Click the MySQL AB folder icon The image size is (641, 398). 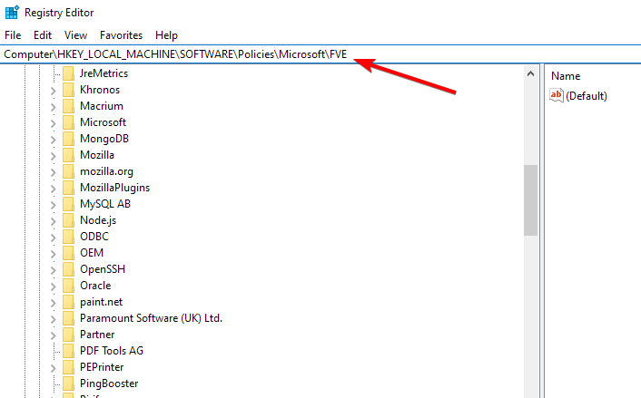pyautogui.click(x=69, y=204)
